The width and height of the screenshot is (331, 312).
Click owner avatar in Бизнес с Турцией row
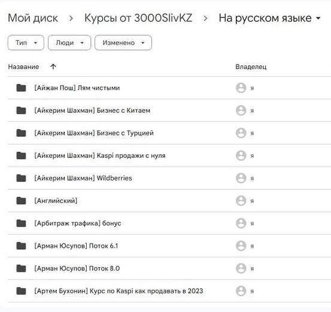click(x=241, y=133)
